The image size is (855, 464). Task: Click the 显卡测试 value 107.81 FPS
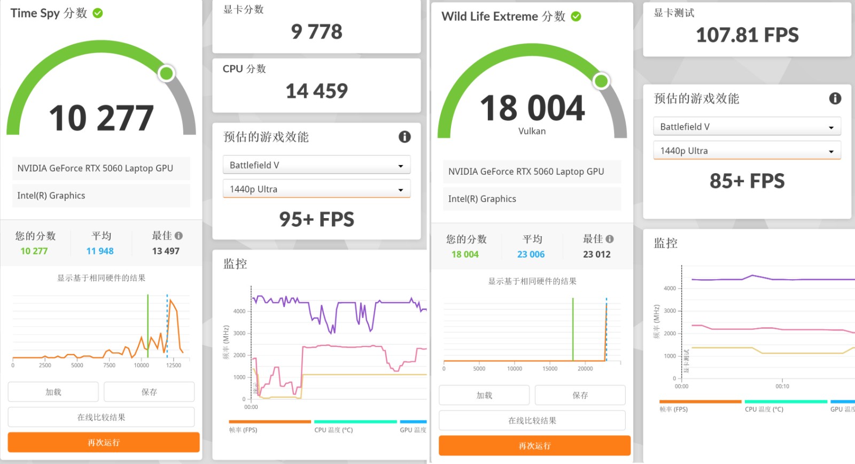point(747,35)
